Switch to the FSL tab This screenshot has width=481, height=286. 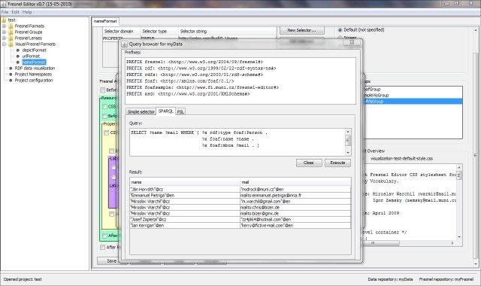coord(180,112)
